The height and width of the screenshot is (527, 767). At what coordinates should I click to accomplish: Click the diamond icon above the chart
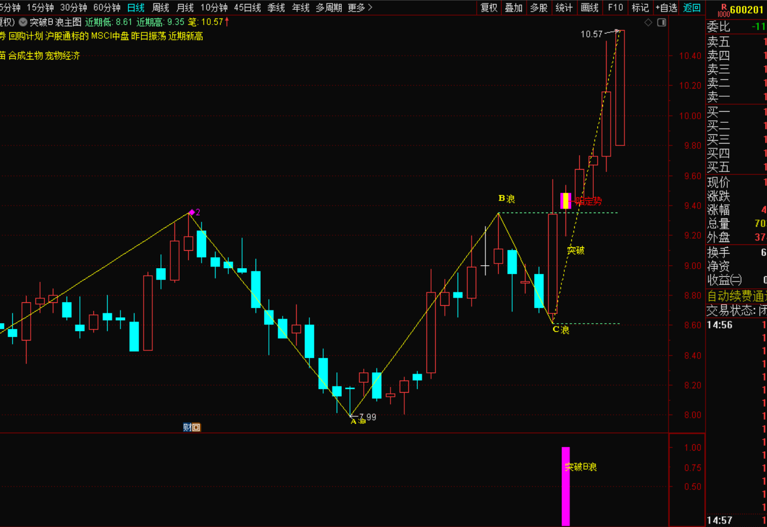648,23
